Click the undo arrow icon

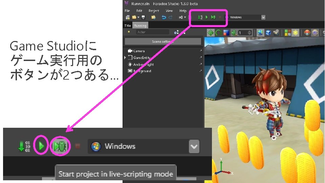[x=164, y=17]
